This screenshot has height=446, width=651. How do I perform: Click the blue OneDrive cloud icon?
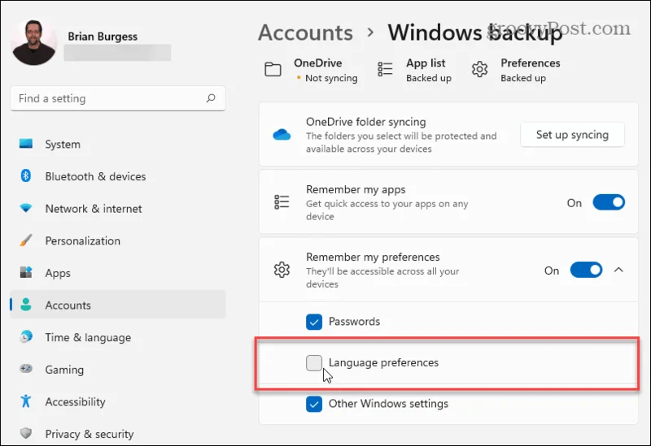tap(282, 135)
